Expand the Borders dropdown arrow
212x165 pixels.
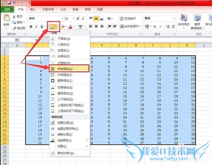tap(56, 27)
